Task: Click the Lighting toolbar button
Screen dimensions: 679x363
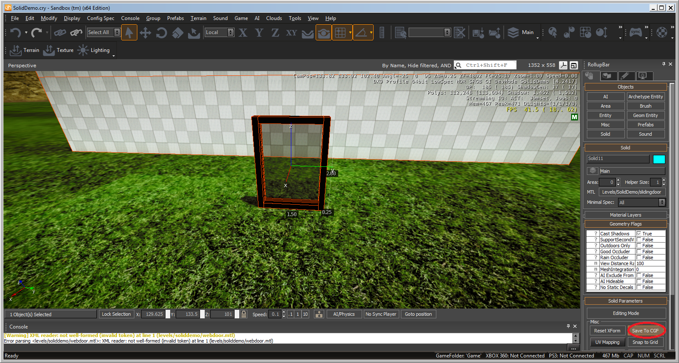Action: click(x=94, y=50)
